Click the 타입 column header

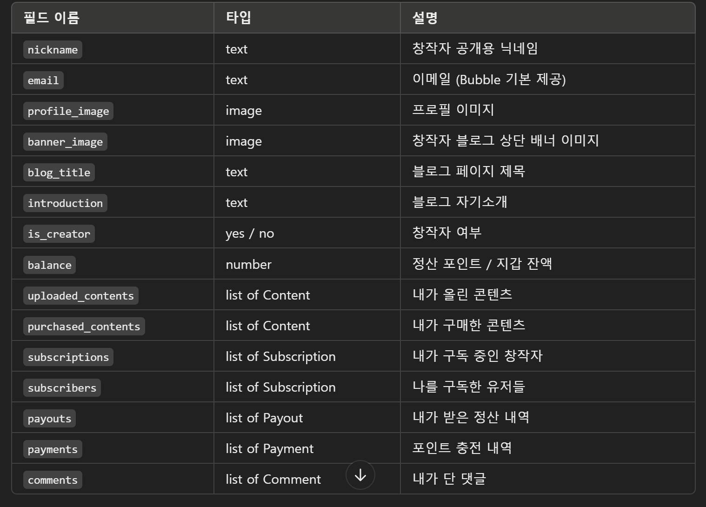coord(239,18)
